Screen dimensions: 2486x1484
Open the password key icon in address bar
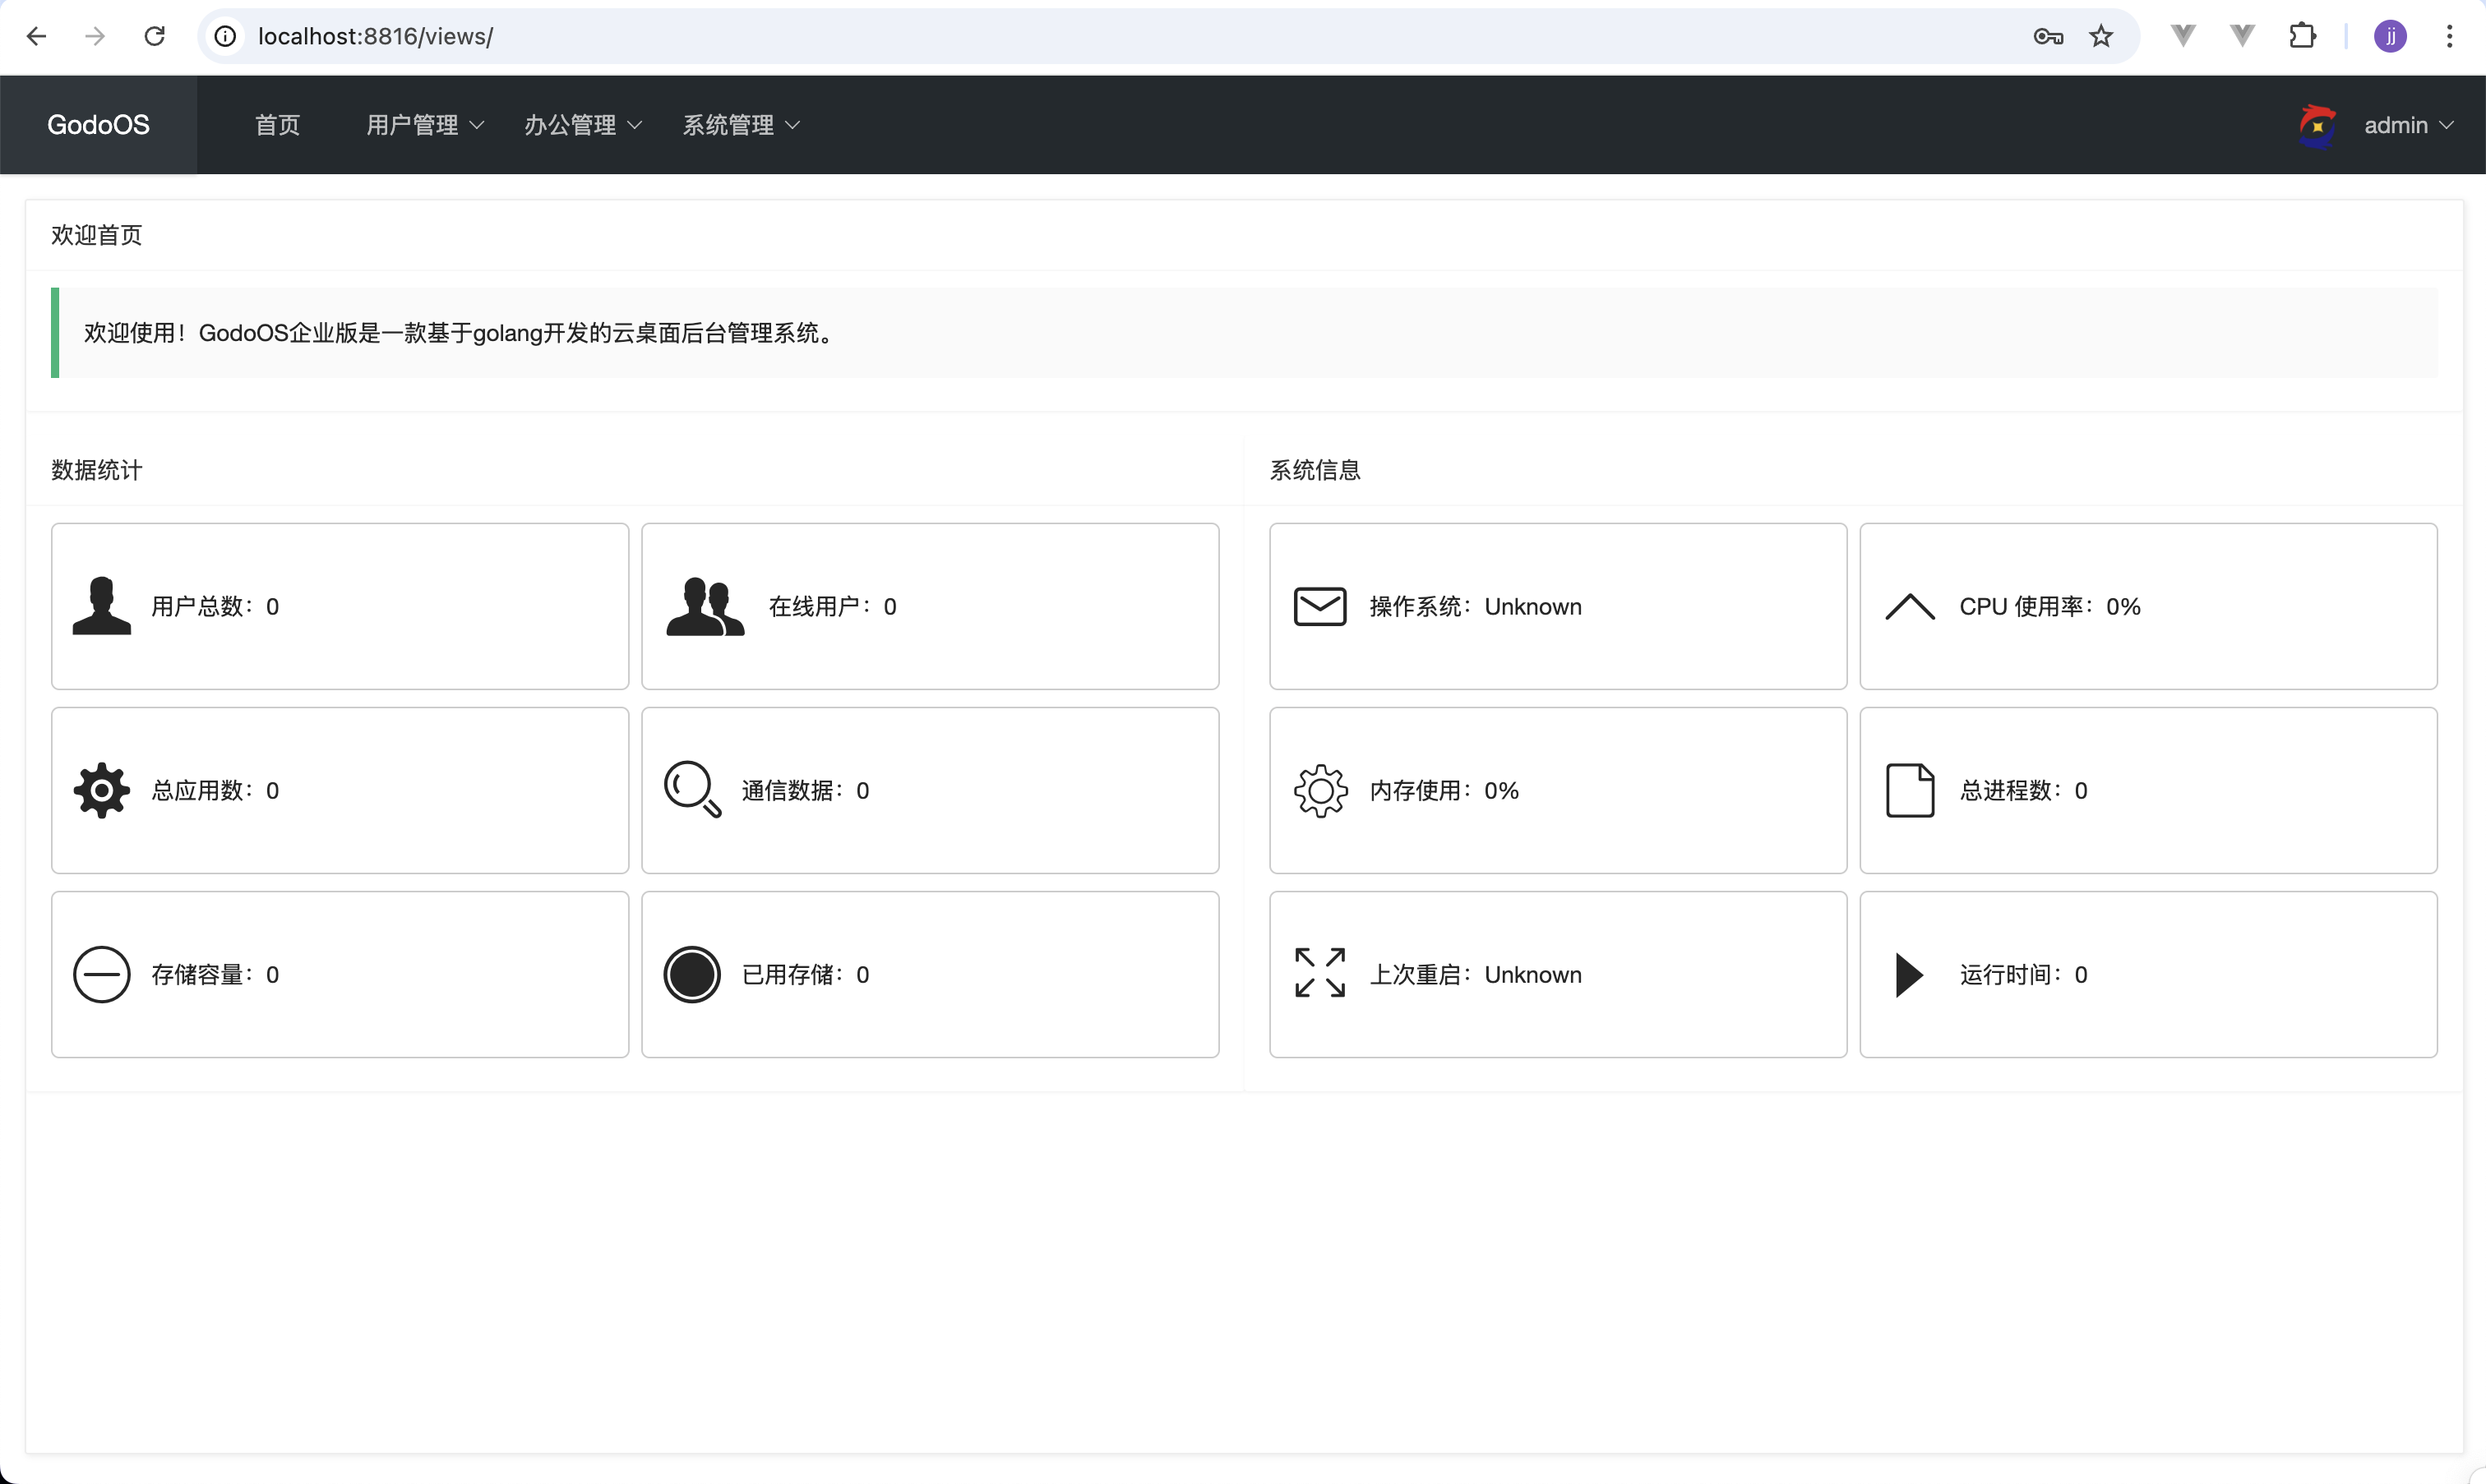click(2048, 37)
